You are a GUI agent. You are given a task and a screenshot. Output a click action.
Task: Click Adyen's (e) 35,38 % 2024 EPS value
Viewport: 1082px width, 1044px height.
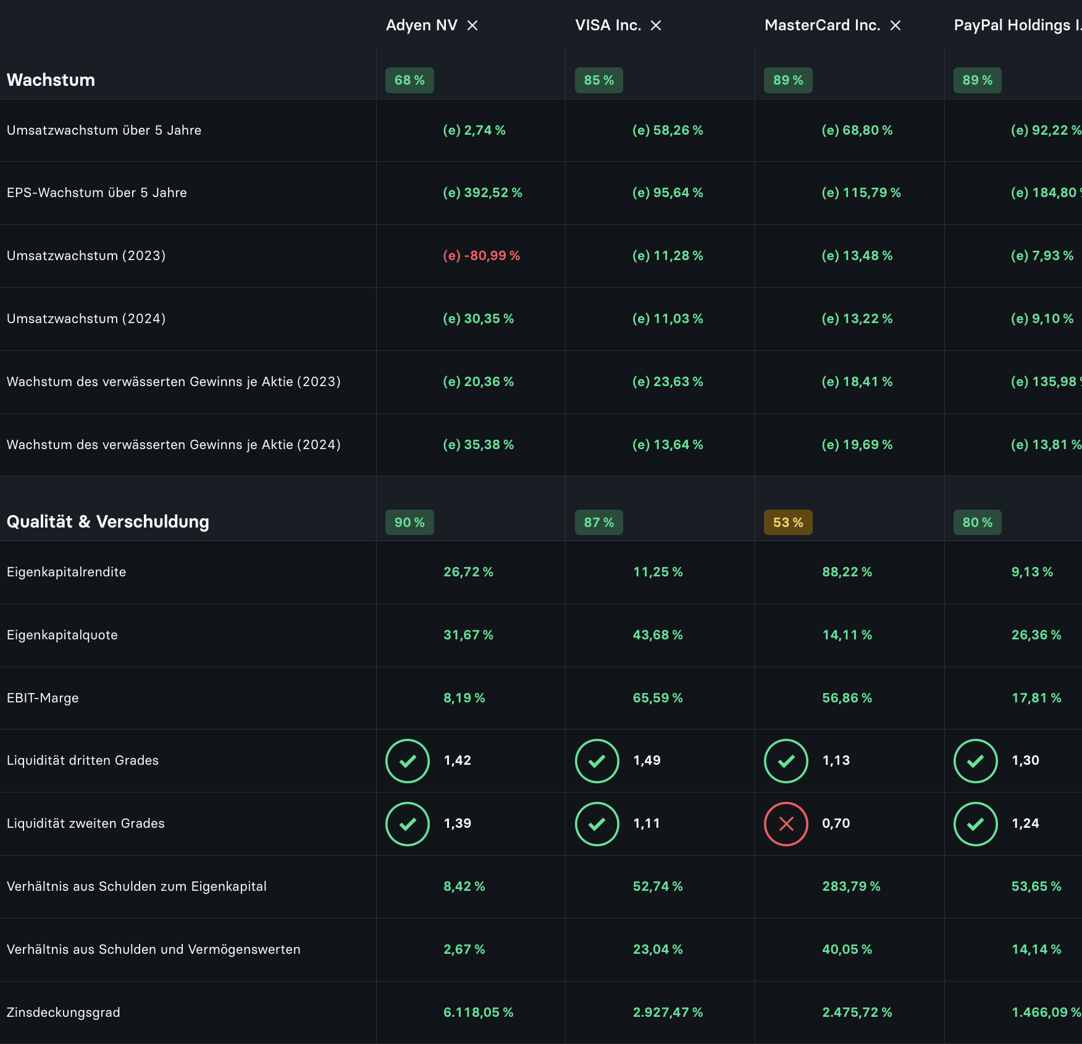(479, 445)
